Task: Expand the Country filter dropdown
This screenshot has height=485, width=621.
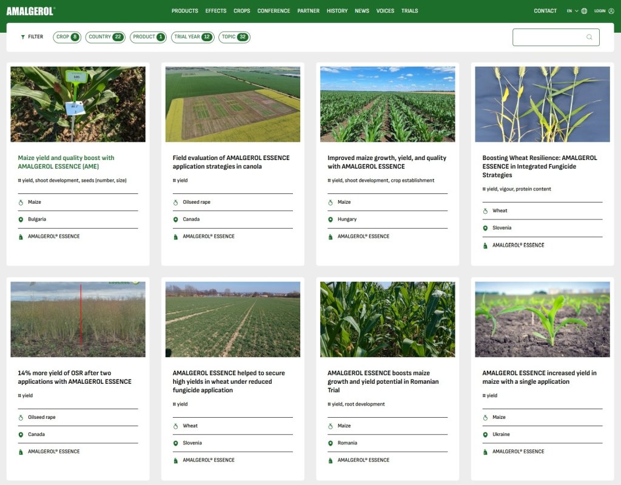Action: (x=105, y=37)
